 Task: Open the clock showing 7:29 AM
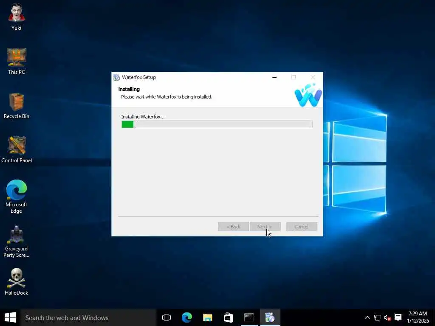coord(418,318)
